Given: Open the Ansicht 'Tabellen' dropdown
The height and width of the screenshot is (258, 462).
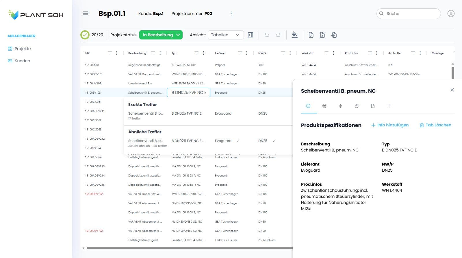Looking at the screenshot, I should tap(225, 35).
